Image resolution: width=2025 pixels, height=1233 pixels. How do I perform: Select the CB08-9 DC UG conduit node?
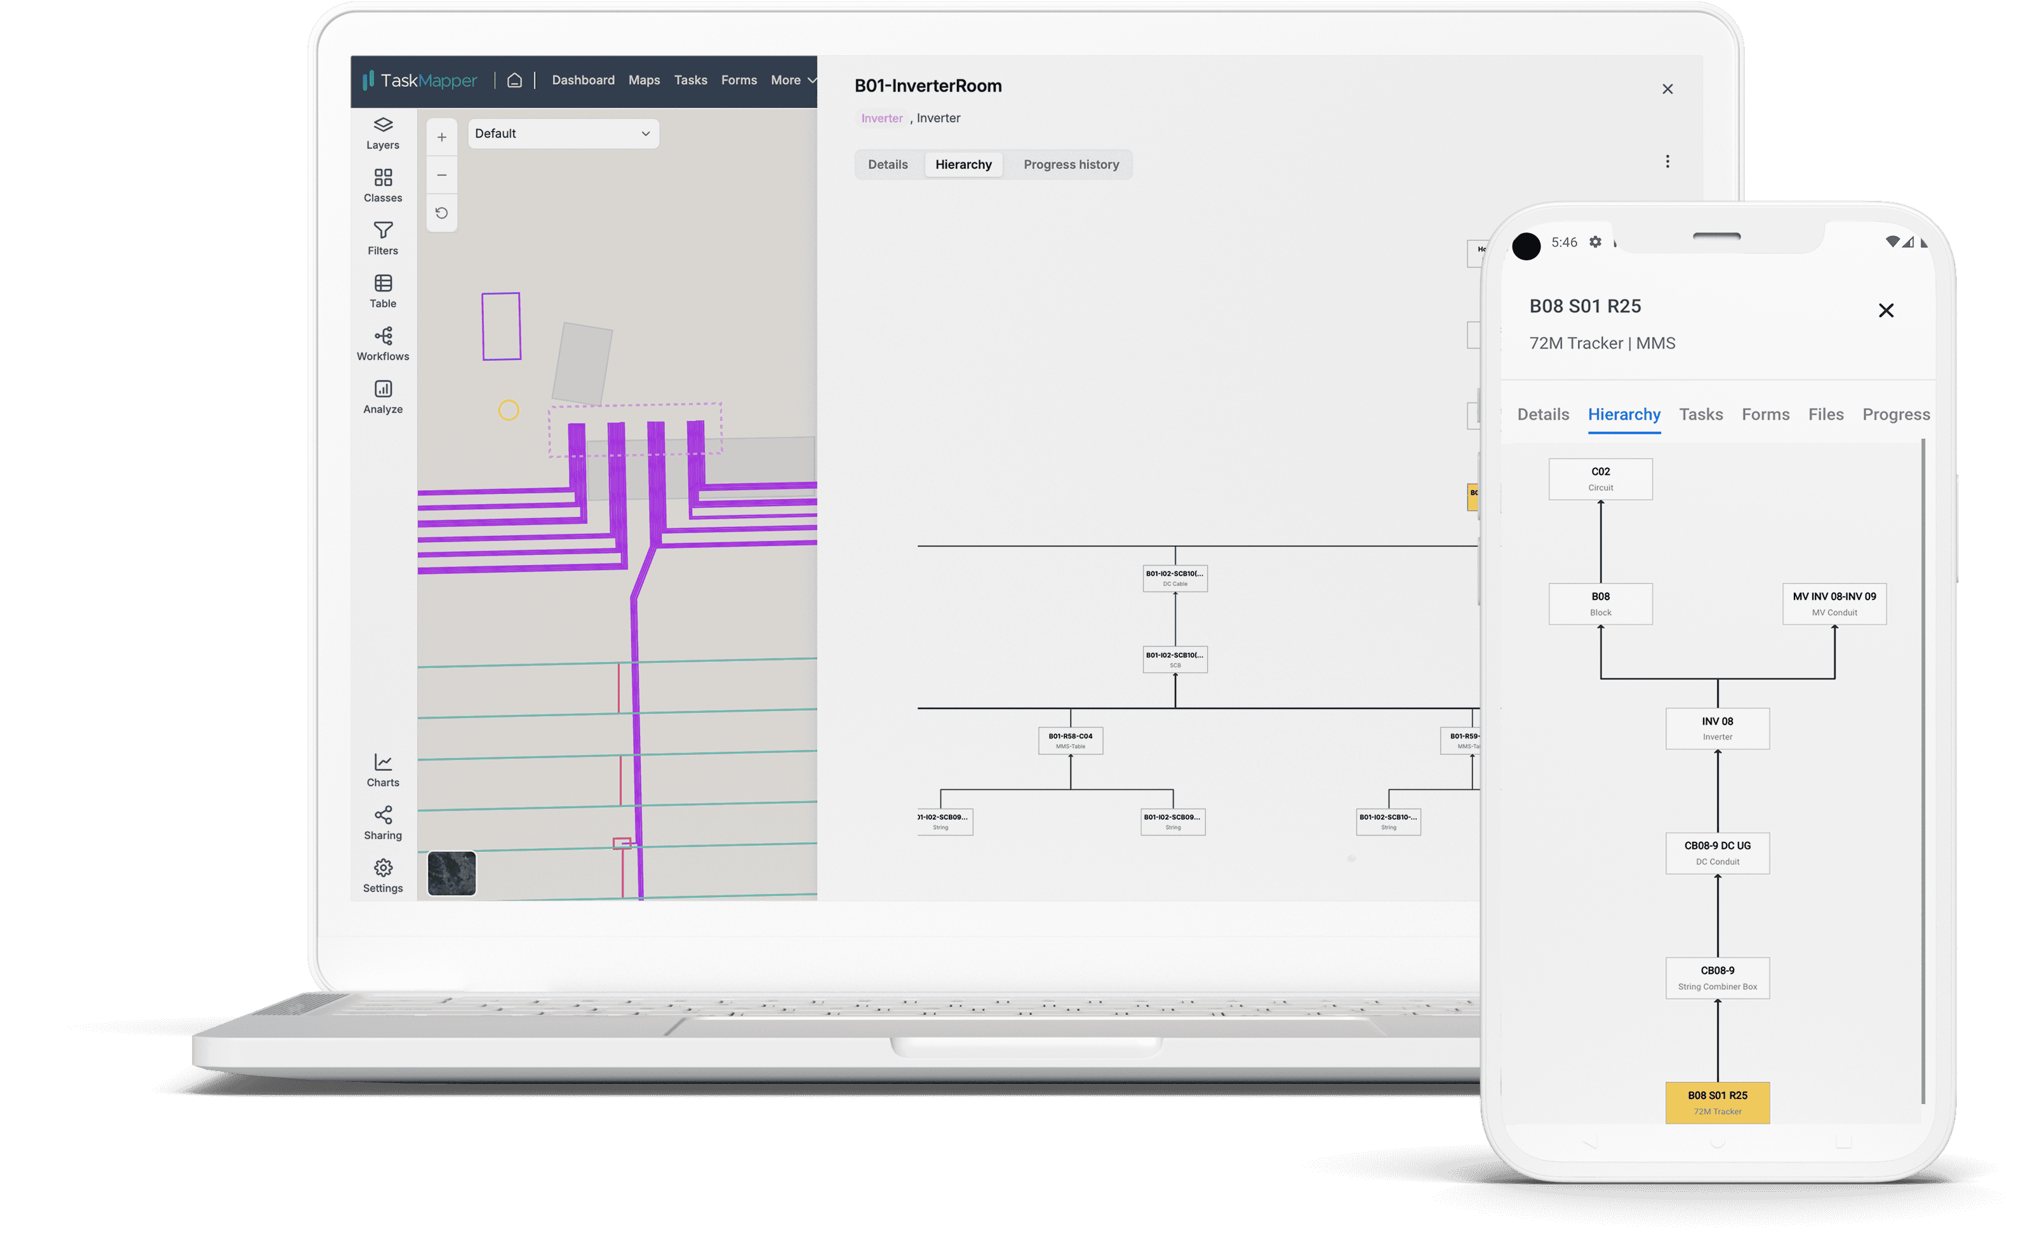click(1718, 853)
